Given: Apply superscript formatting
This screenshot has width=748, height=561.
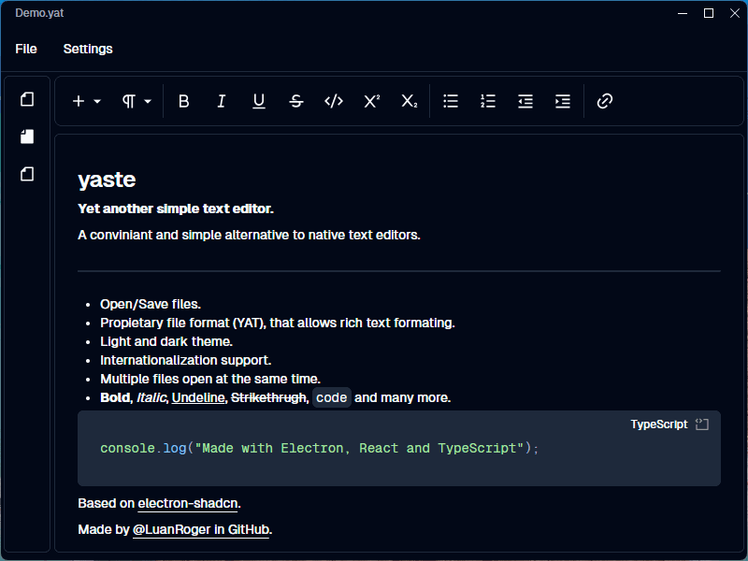Looking at the screenshot, I should pos(371,101).
